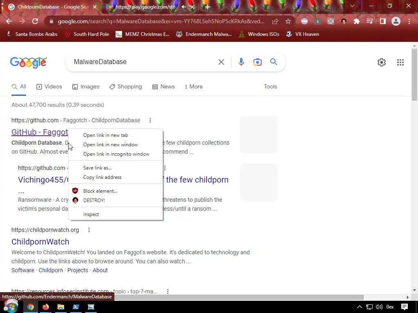Screen dimensions: 418x313
Task: Switch to the Google Search tab
Action: 53,7
